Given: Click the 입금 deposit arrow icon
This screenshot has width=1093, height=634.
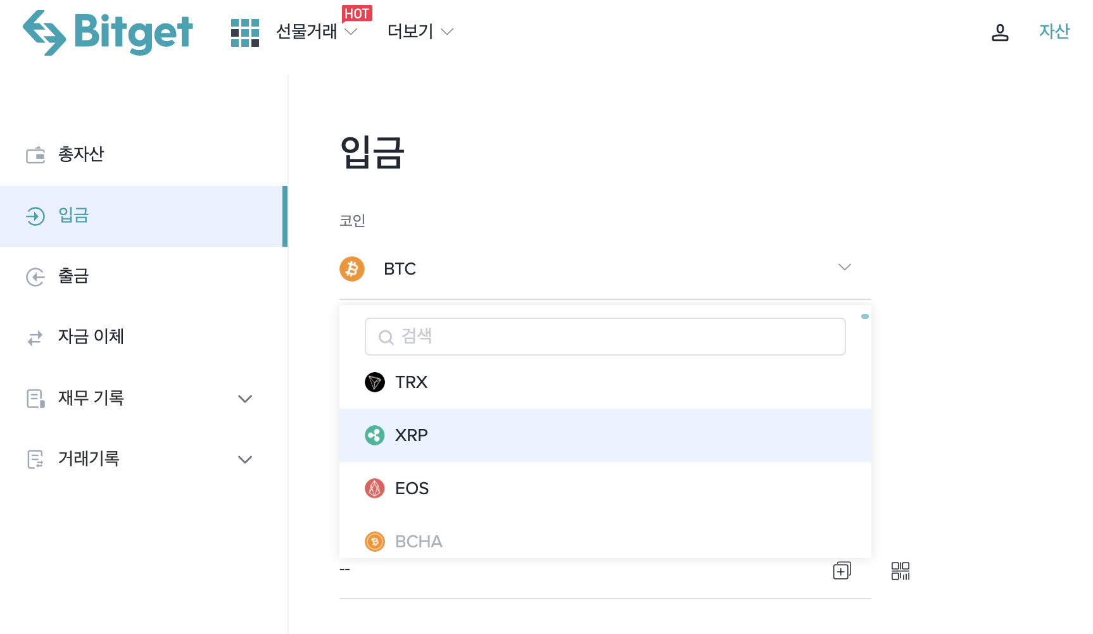Looking at the screenshot, I should click(36, 216).
